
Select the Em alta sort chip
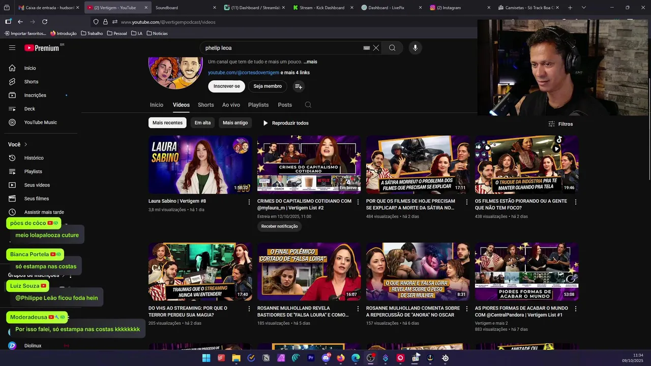[202, 123]
